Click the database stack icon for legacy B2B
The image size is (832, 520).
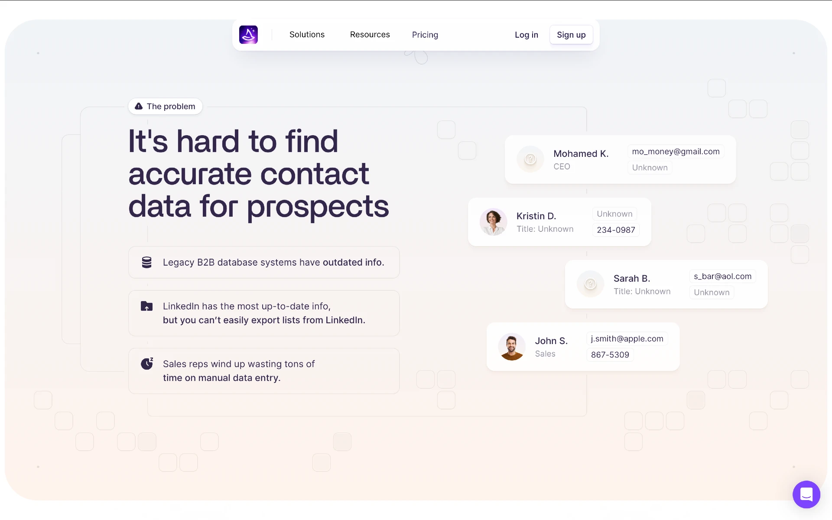[x=147, y=263]
